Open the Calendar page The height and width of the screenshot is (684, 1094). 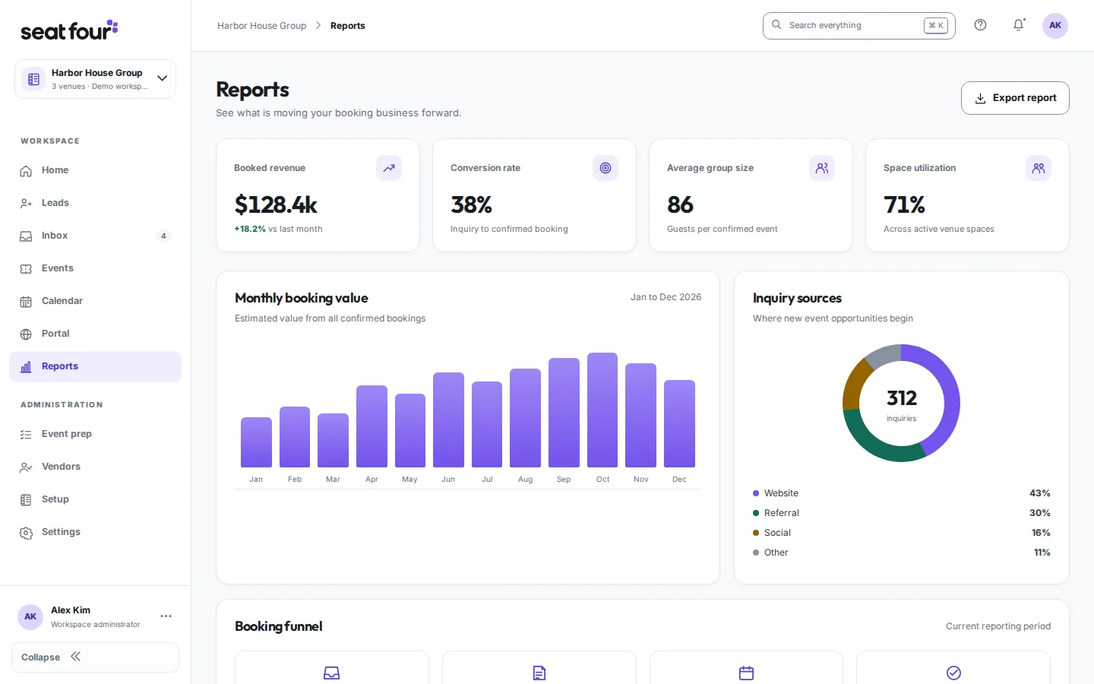pos(95,301)
